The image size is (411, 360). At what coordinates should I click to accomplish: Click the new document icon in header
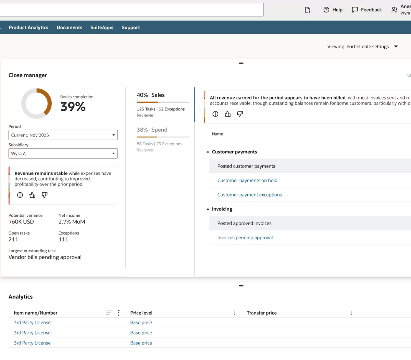(x=307, y=10)
